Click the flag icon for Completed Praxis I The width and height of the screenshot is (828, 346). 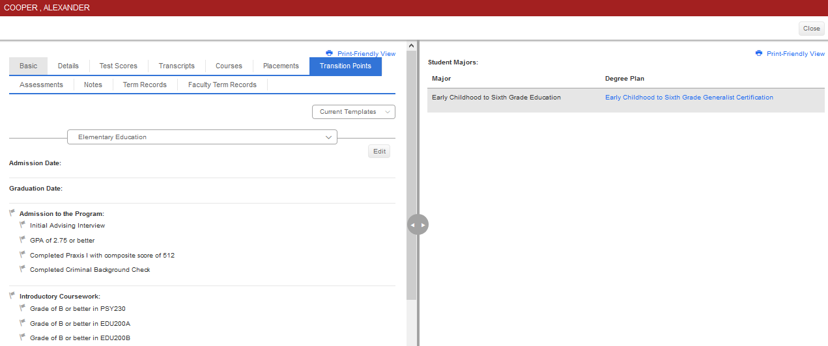tap(23, 254)
